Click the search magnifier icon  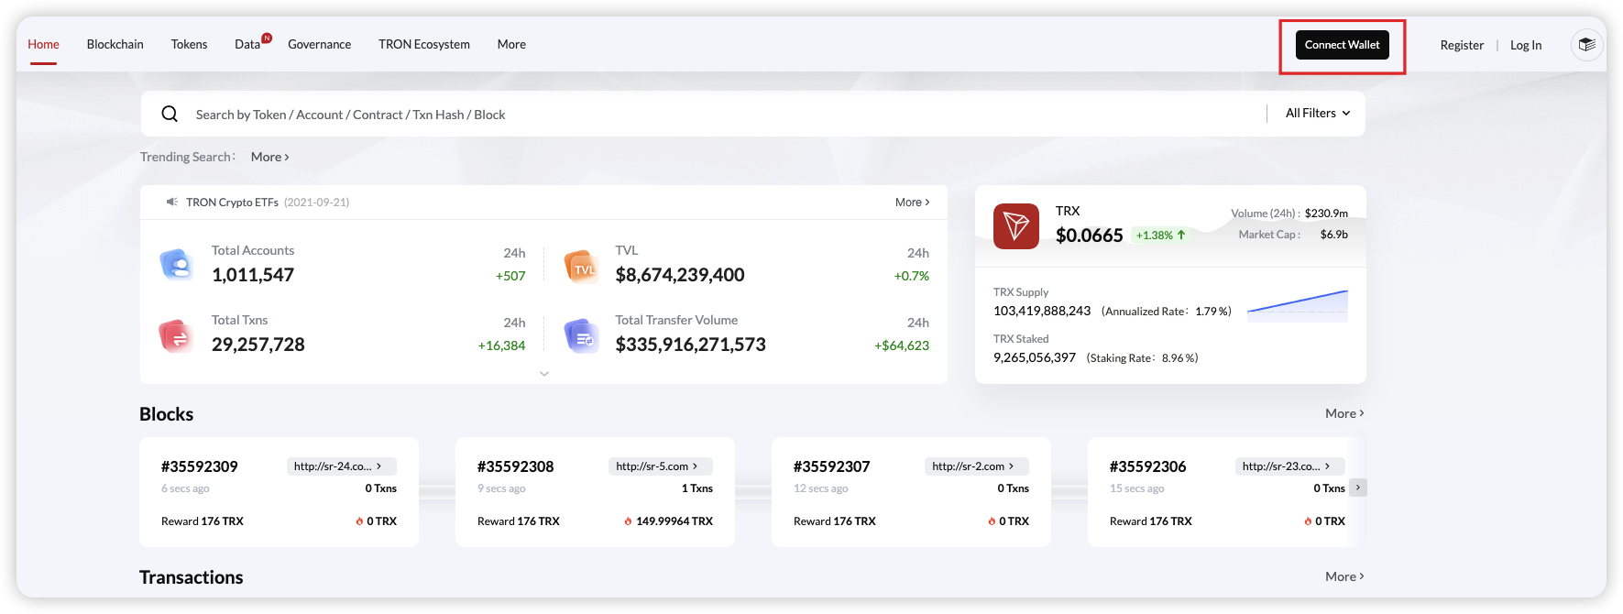(x=170, y=114)
